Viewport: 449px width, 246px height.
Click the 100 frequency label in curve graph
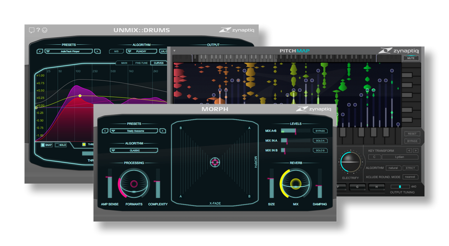pos(78,71)
